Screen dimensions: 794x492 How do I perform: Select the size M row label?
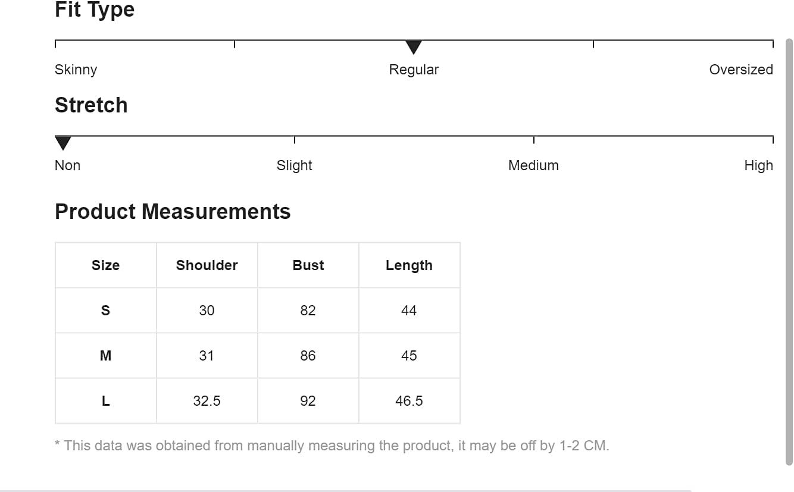pos(105,356)
